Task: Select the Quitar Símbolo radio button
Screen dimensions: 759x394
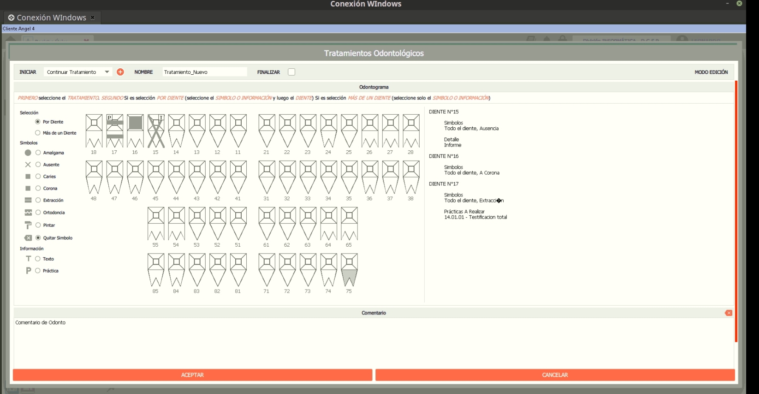Action: (38, 238)
